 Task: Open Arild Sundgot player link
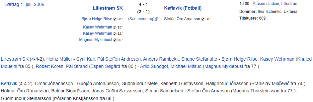pyautogui.click(x=154, y=66)
